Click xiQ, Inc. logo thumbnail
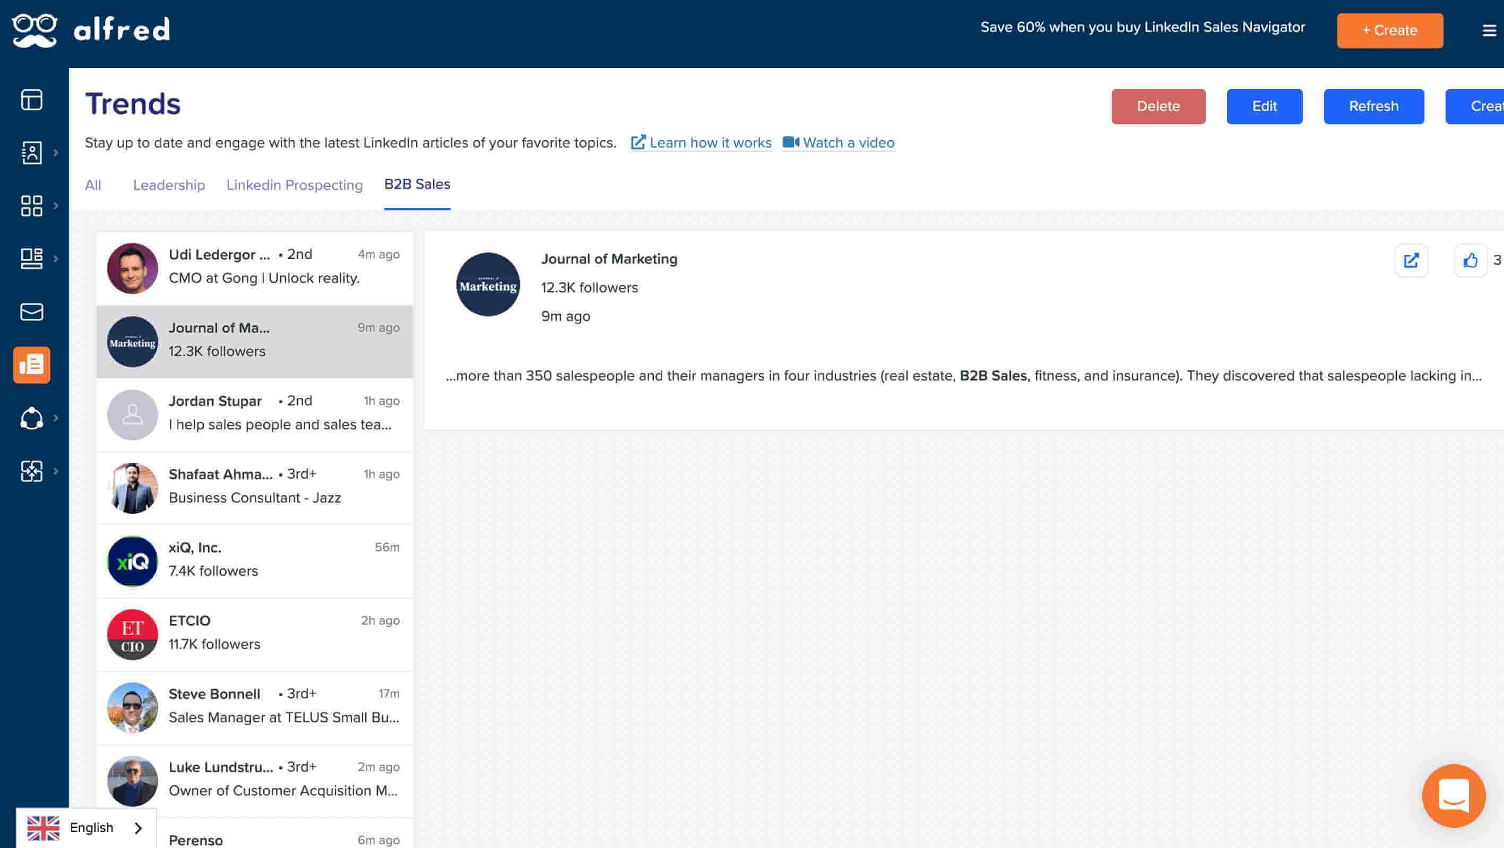The image size is (1504, 848). pyautogui.click(x=133, y=561)
